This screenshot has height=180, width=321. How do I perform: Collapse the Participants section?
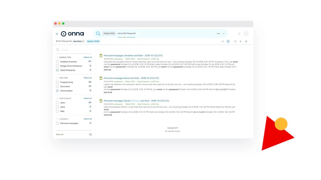tap(57, 98)
